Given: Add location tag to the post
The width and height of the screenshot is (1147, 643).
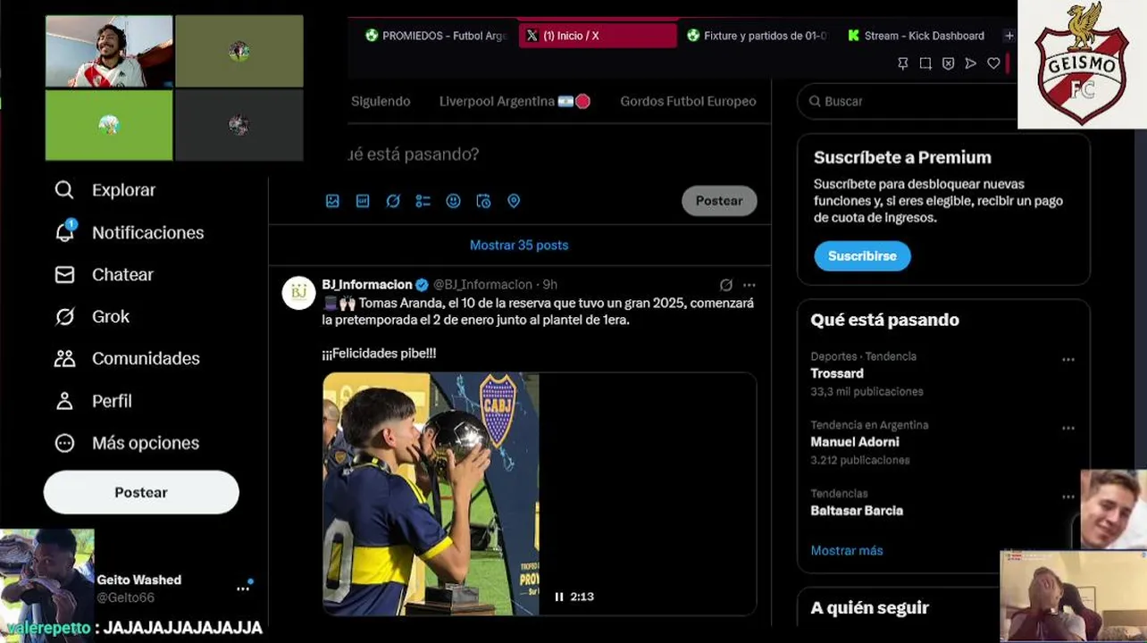Looking at the screenshot, I should point(514,201).
